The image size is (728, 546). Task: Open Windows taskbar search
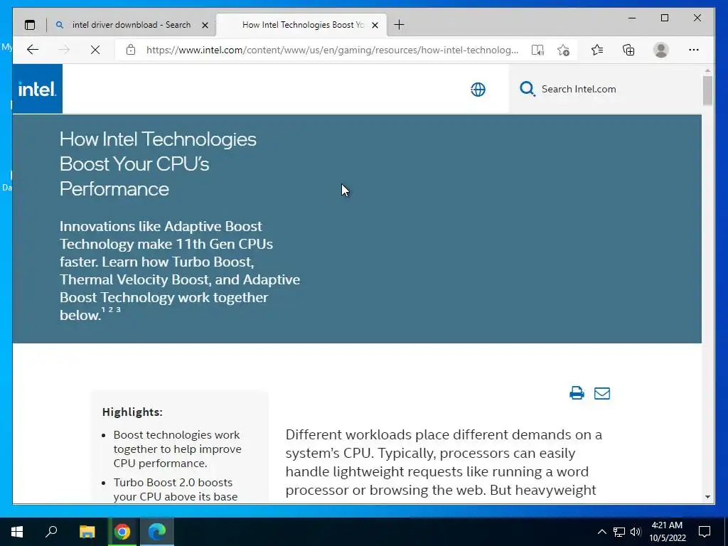click(51, 532)
